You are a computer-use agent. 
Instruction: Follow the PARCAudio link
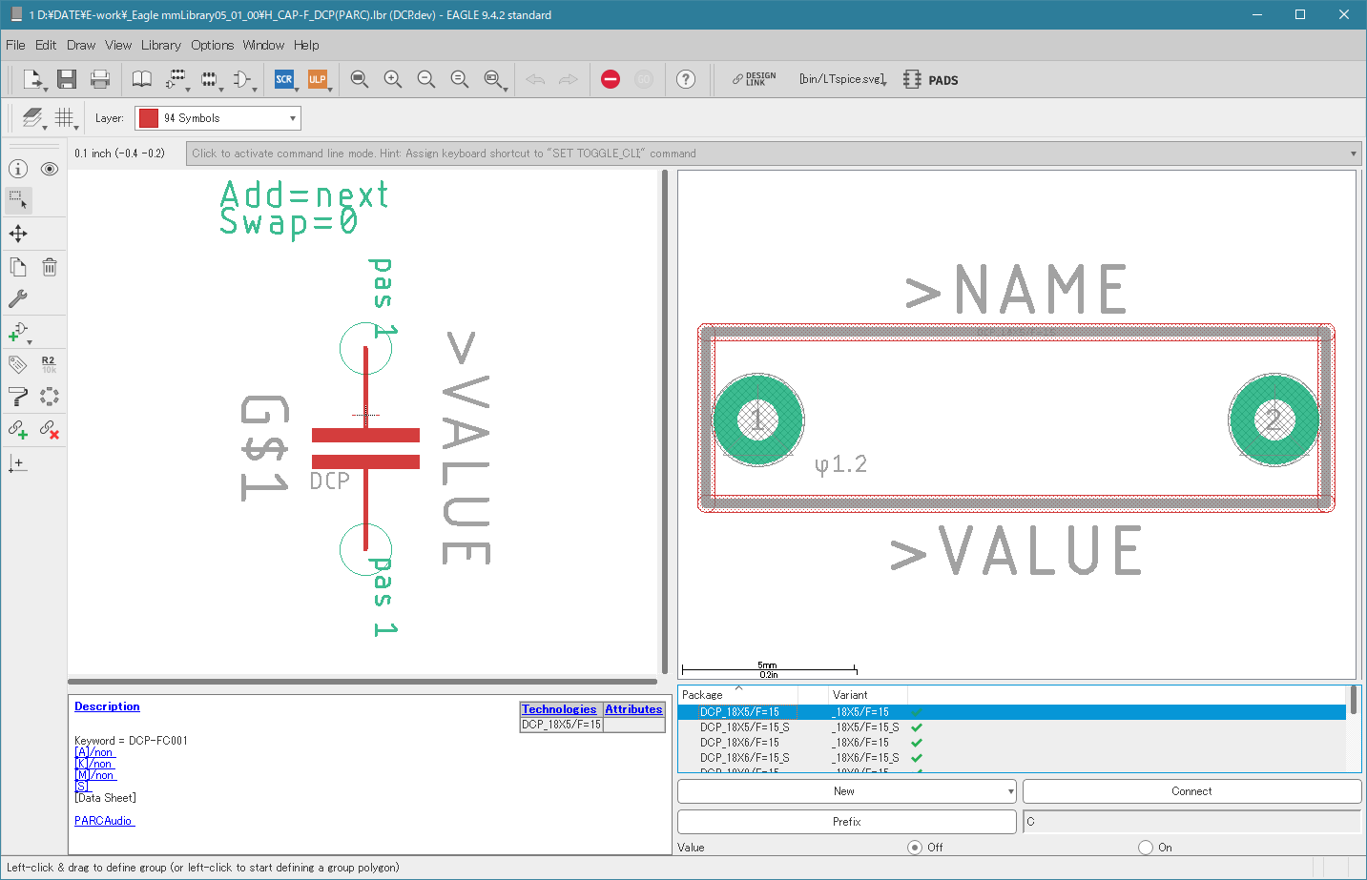104,821
